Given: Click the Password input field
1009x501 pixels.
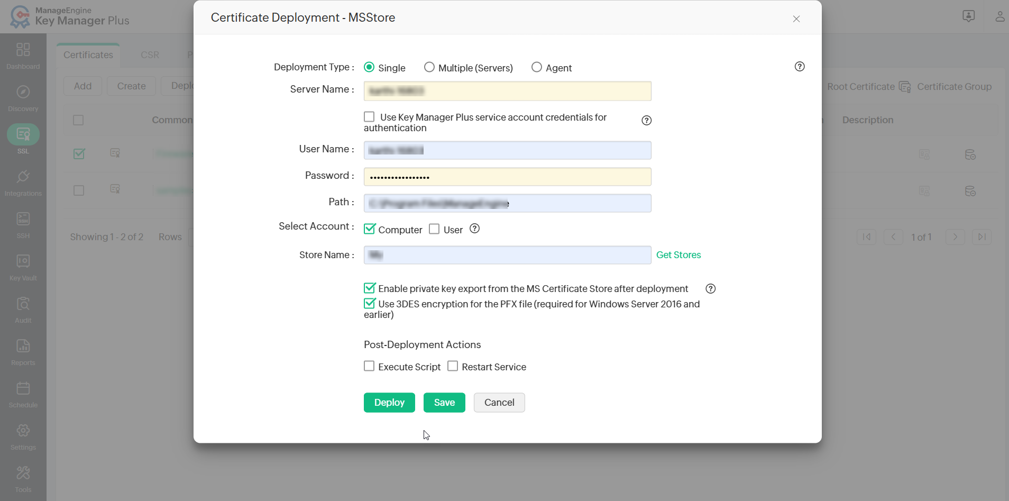Looking at the screenshot, I should point(507,177).
